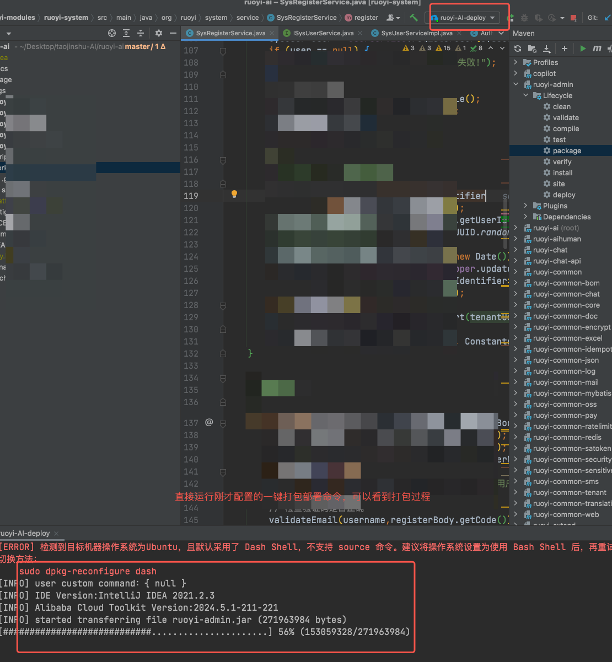
Task: Collapse ruoyi-admin module in Maven panel
Action: 516,84
